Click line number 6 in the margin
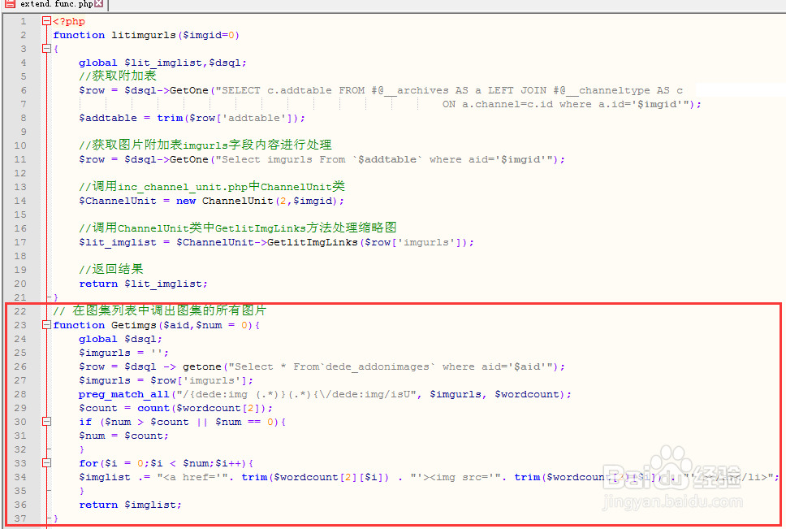The height and width of the screenshot is (529, 786). tap(23, 90)
